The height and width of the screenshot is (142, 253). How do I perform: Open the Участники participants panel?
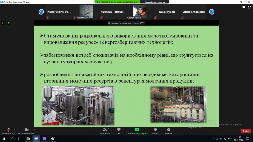tap(105, 131)
